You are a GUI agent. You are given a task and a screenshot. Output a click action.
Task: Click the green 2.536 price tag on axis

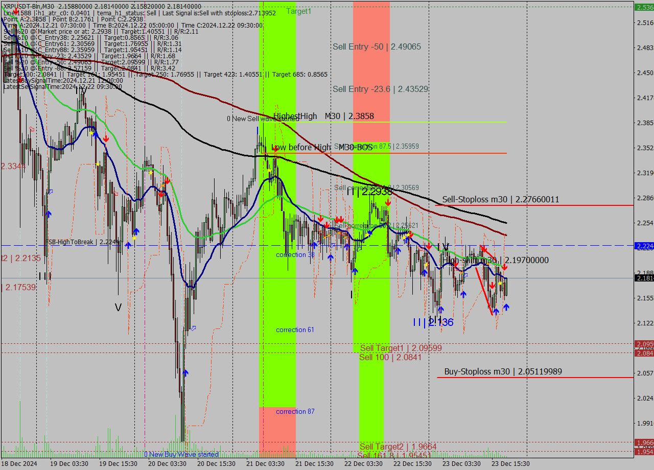tap(644, 7)
